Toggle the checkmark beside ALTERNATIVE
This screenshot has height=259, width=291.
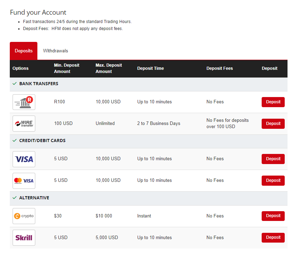[x=14, y=198]
